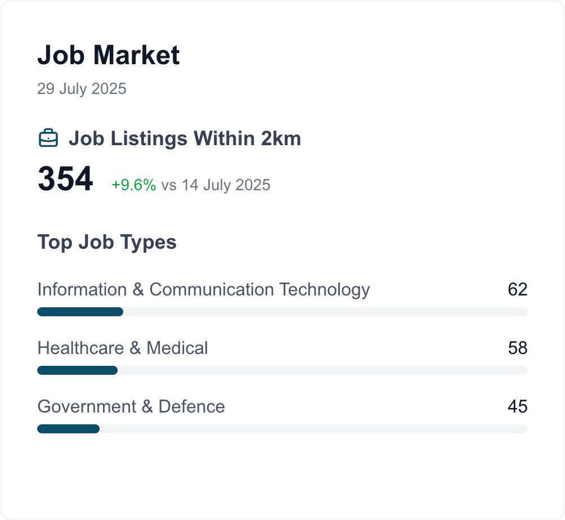Click the Job Market title
This screenshot has height=520, width=565.
coord(109,55)
